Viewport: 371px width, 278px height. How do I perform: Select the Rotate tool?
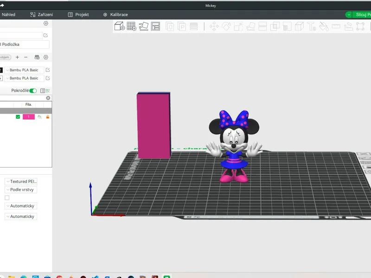click(x=226, y=26)
